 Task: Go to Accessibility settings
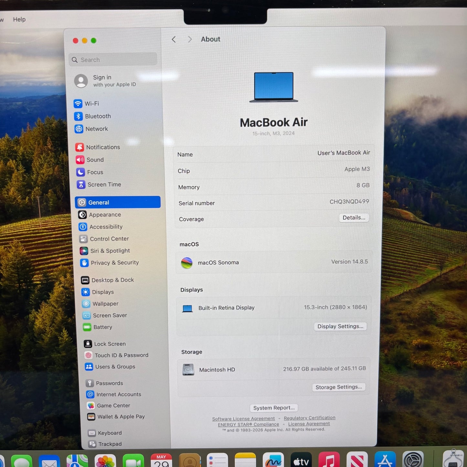(x=101, y=227)
